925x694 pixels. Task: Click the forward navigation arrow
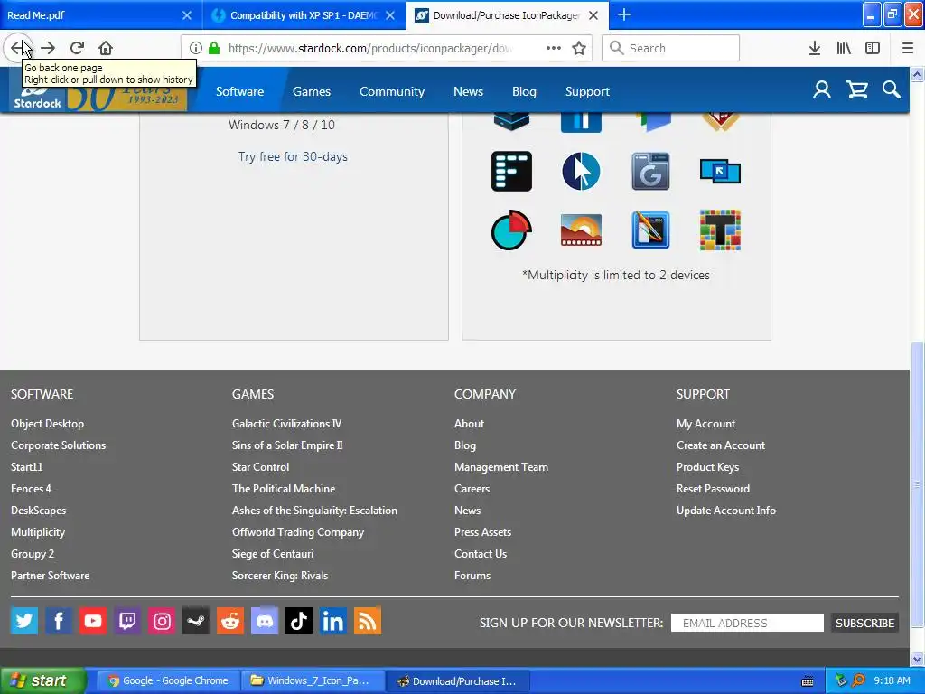click(48, 48)
